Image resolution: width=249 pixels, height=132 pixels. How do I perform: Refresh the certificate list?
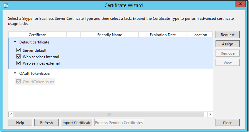[47, 122]
